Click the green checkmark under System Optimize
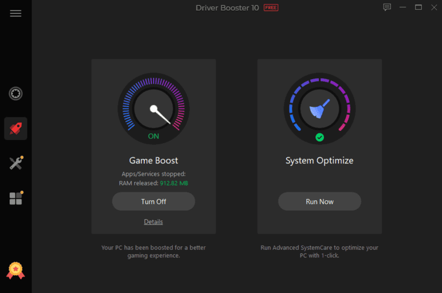 (320, 137)
